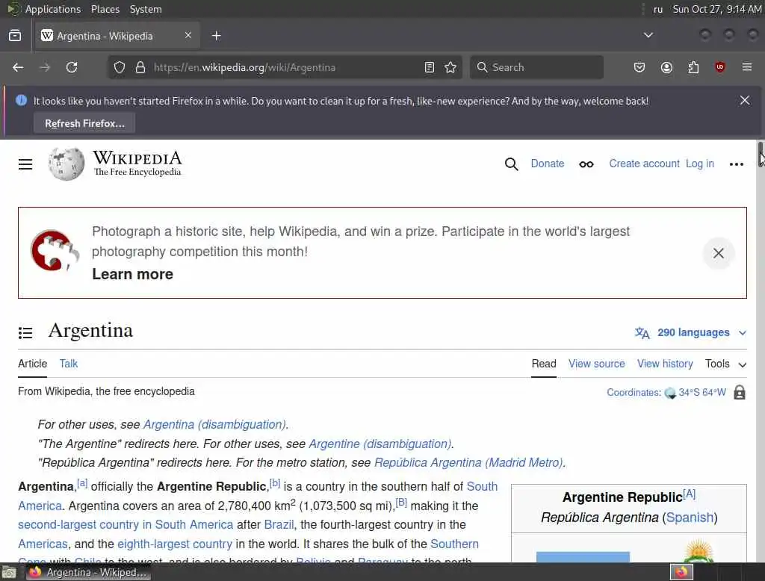
Task: Click the Log in link
Action: (x=699, y=164)
